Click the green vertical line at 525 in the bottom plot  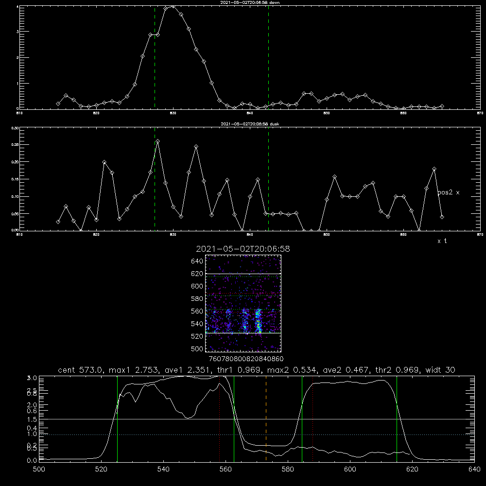coord(117,419)
